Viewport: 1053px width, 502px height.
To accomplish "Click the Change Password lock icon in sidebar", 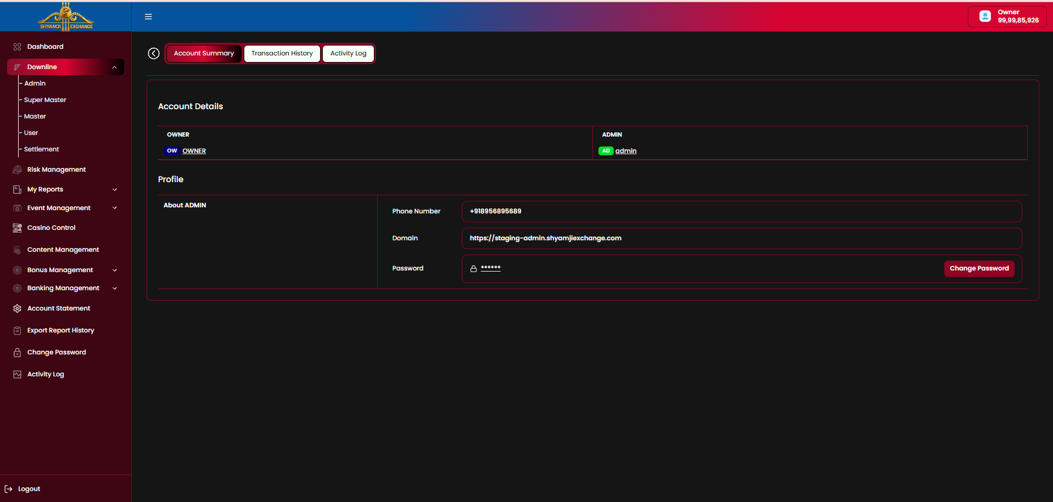I will click(17, 352).
